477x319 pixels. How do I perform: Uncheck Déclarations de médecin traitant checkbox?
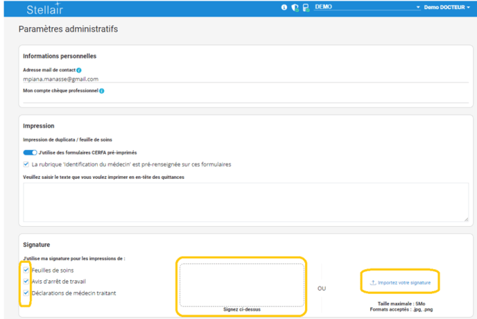click(x=26, y=293)
